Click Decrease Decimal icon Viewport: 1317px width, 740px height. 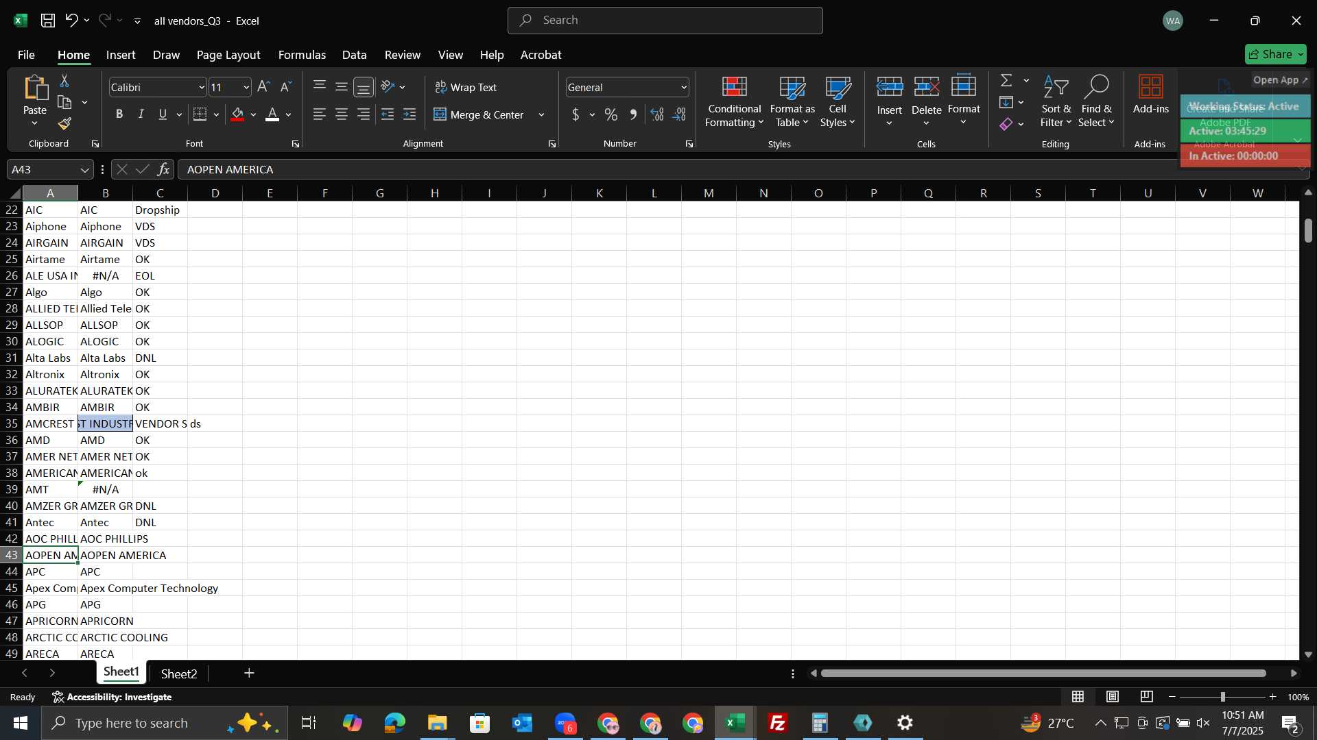coord(679,114)
